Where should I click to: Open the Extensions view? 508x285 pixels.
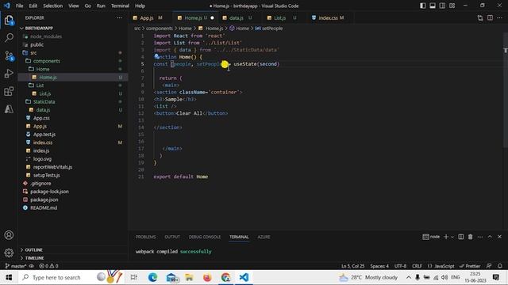coord(9,91)
